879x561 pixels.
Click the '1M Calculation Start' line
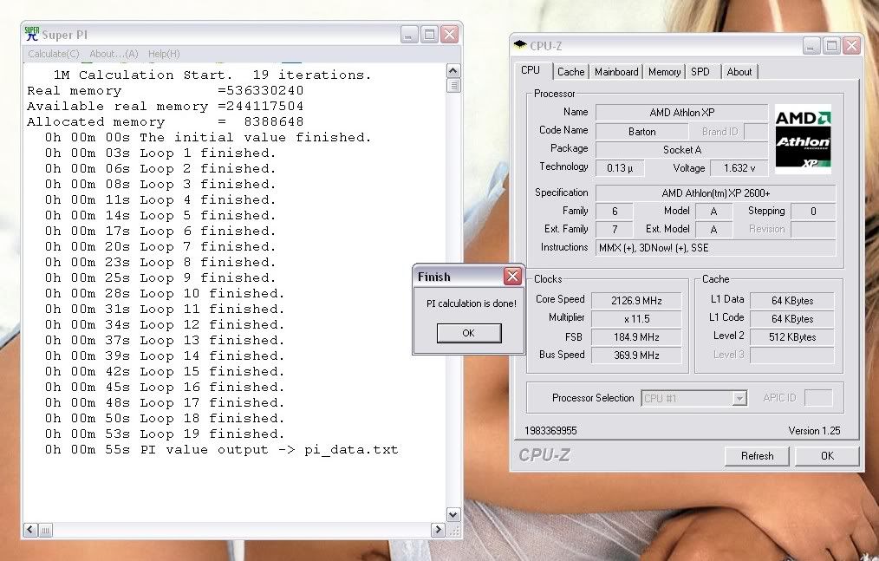click(x=212, y=75)
